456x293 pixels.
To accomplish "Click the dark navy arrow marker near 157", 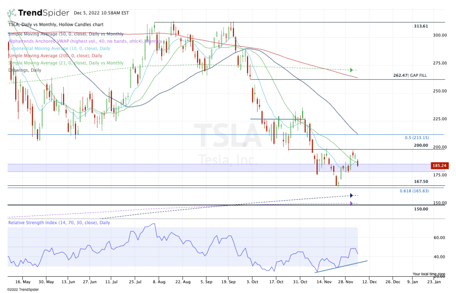I will pyautogui.click(x=351, y=195).
